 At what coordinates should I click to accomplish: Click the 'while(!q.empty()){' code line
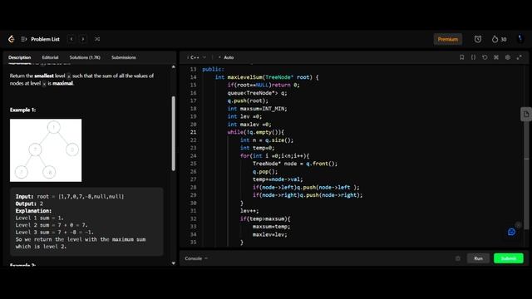tap(255, 132)
